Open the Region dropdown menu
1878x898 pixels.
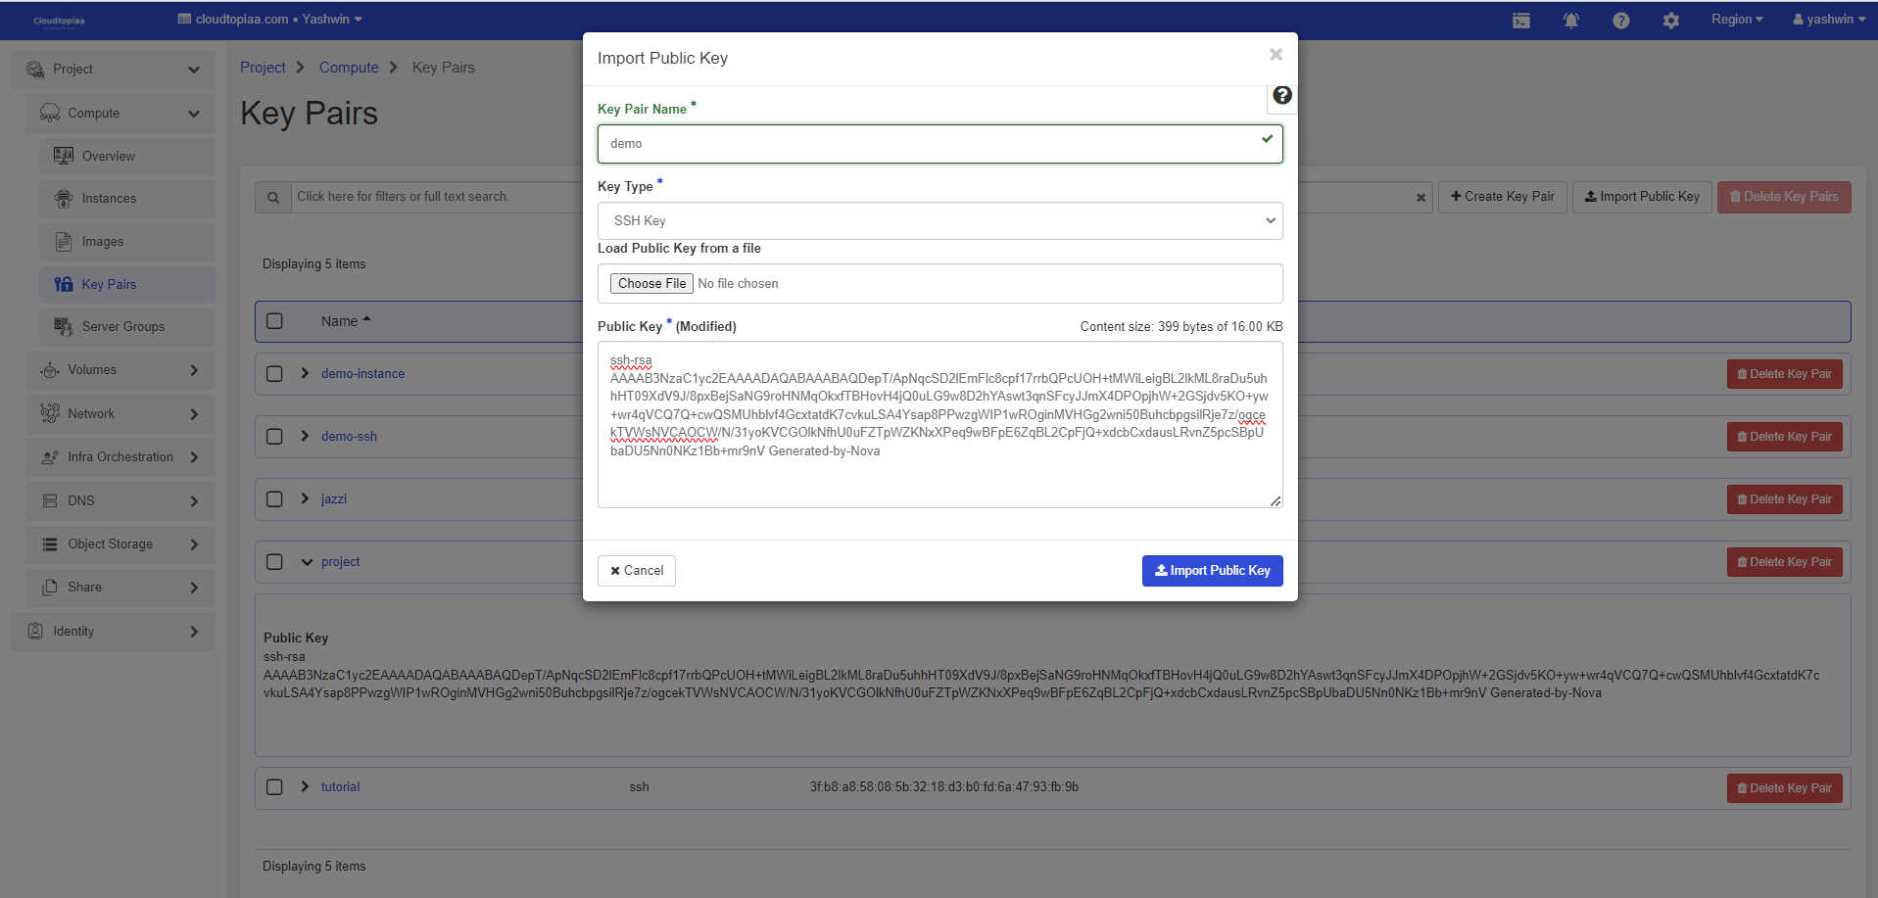click(1736, 20)
